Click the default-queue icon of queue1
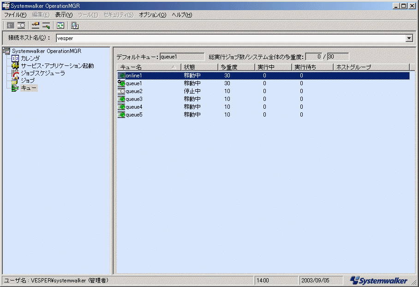The height and width of the screenshot is (287, 419). coord(121,83)
